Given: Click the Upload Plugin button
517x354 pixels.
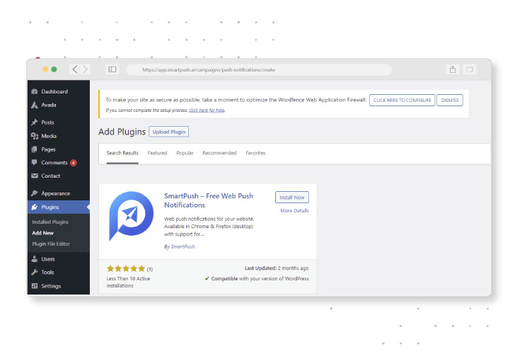Looking at the screenshot, I should click(x=169, y=132).
